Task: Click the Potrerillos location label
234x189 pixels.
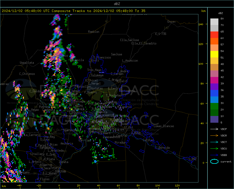Action: coord(48,107)
